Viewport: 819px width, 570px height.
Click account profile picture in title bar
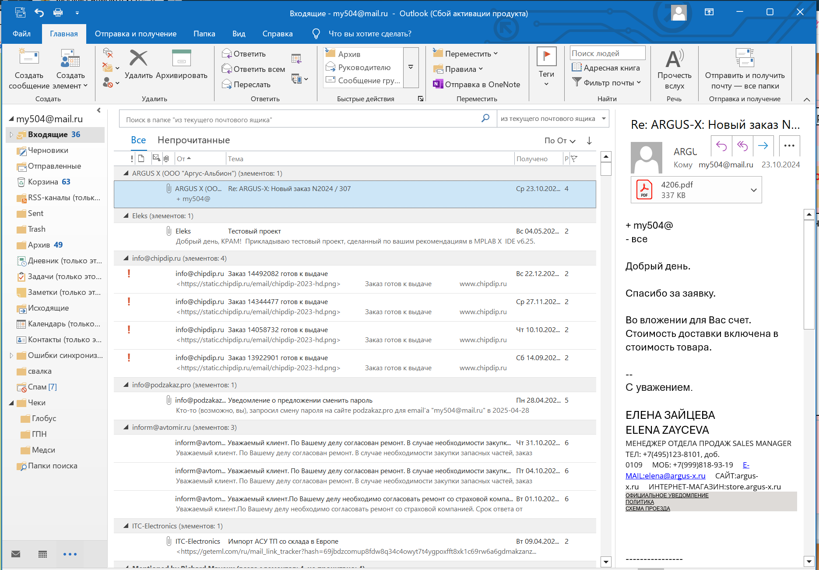(x=679, y=13)
